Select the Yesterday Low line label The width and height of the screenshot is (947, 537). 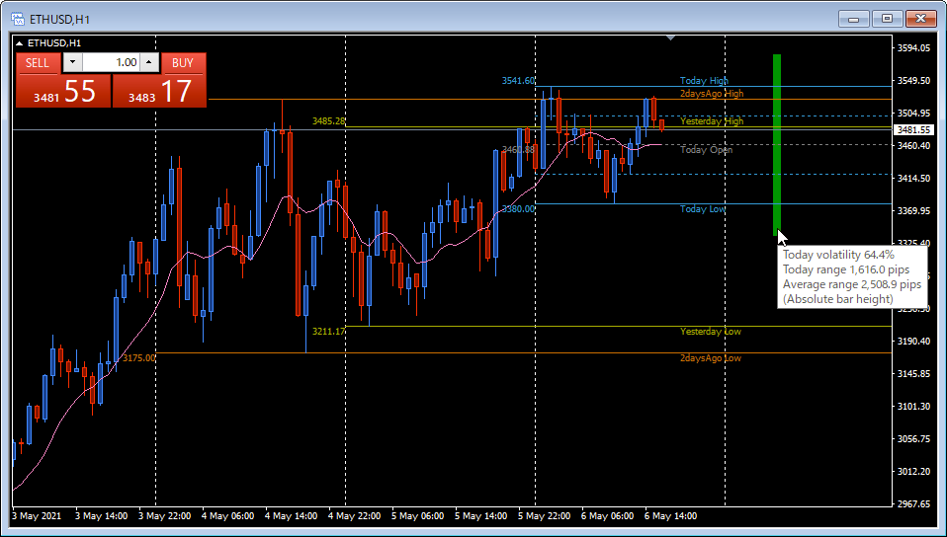click(x=710, y=332)
